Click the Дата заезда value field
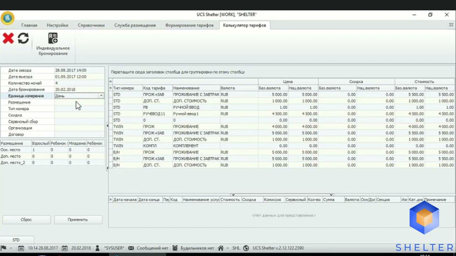Viewport: 456px width, 256px height. tap(79, 70)
